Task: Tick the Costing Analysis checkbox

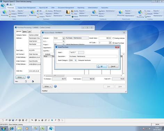Action: click(113, 38)
